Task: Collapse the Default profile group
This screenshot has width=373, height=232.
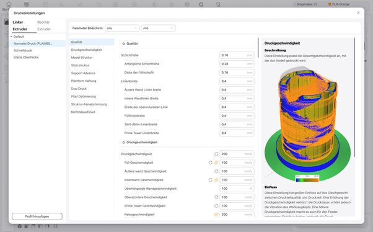Action: tap(11, 37)
